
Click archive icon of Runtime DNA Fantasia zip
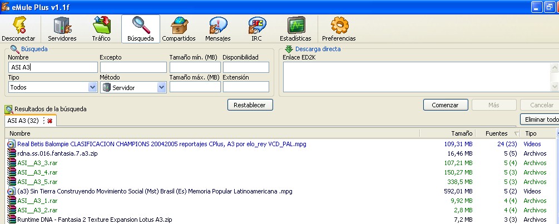click(12, 220)
